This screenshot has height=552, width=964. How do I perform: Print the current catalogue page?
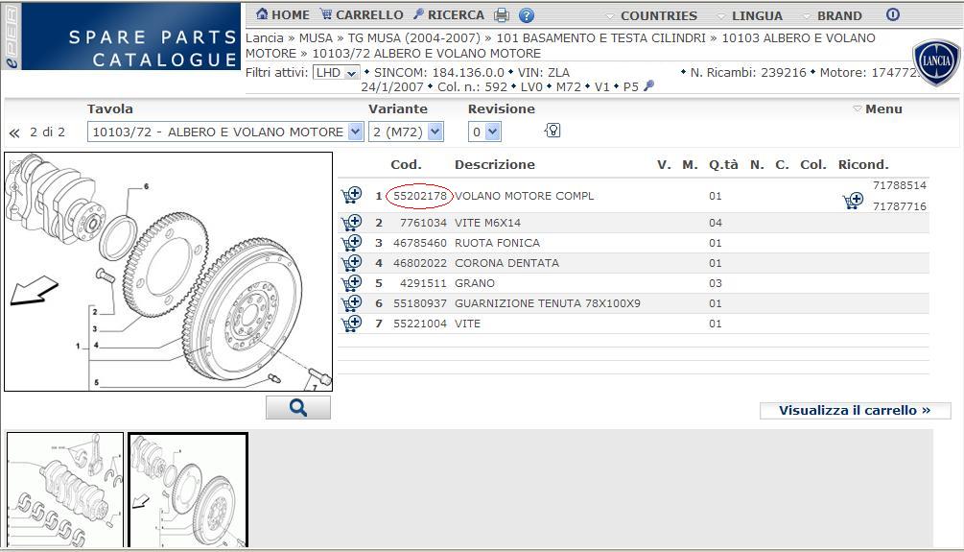point(501,15)
